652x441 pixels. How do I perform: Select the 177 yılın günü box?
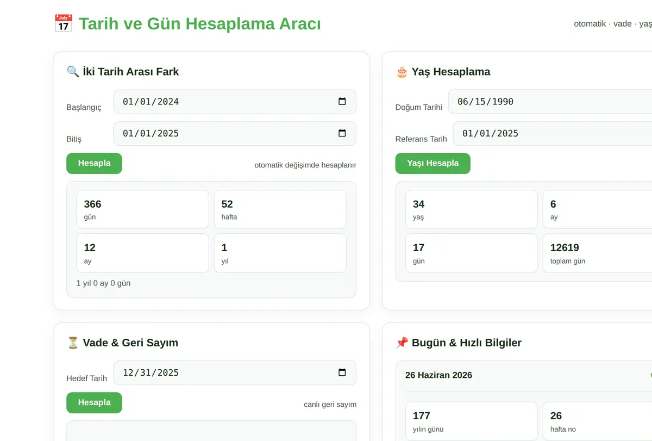click(471, 421)
